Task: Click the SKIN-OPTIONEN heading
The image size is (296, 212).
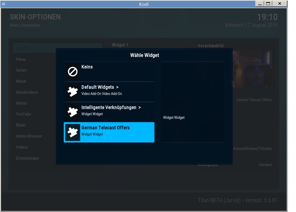Action: click(x=35, y=17)
